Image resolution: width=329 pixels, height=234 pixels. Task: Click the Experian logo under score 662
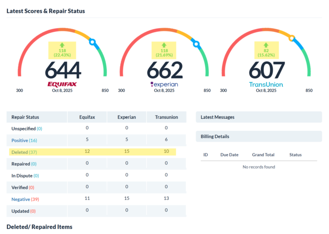point(164,84)
